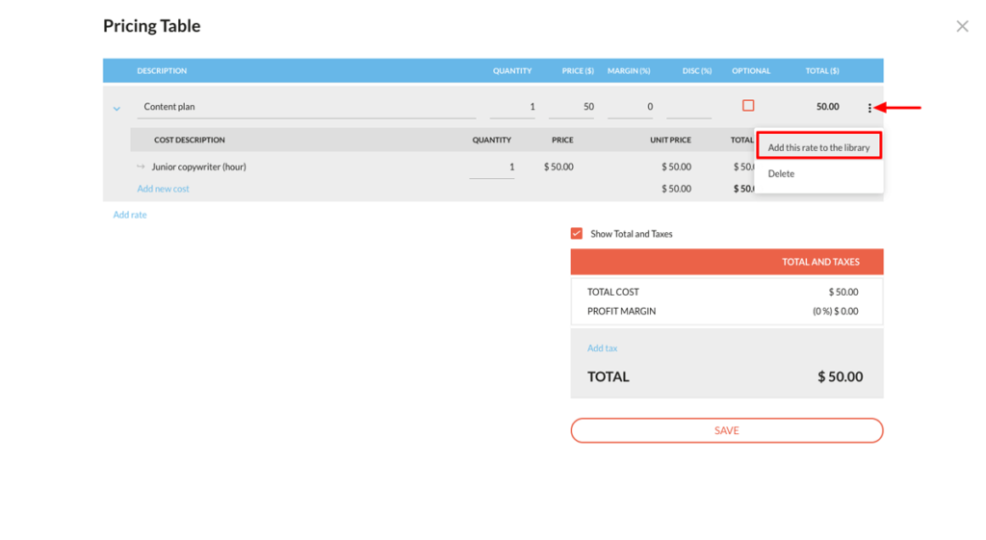
Task: Click the UNIT PRICE subheader
Action: tap(670, 141)
